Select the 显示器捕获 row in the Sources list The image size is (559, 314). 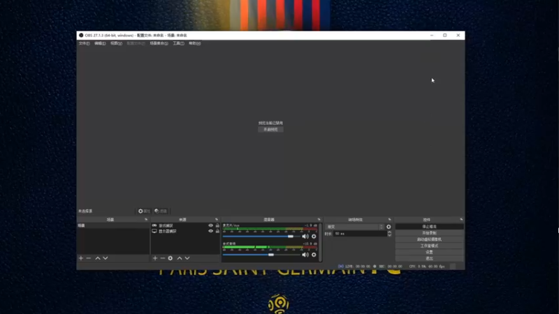(x=185, y=231)
